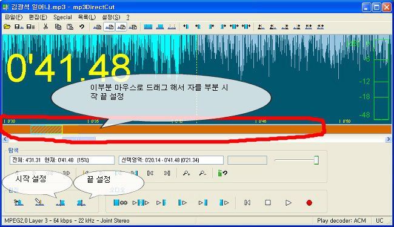This screenshot has height=227, width=394.
Task: Open a file with the folder icon
Action: [x=7, y=27]
